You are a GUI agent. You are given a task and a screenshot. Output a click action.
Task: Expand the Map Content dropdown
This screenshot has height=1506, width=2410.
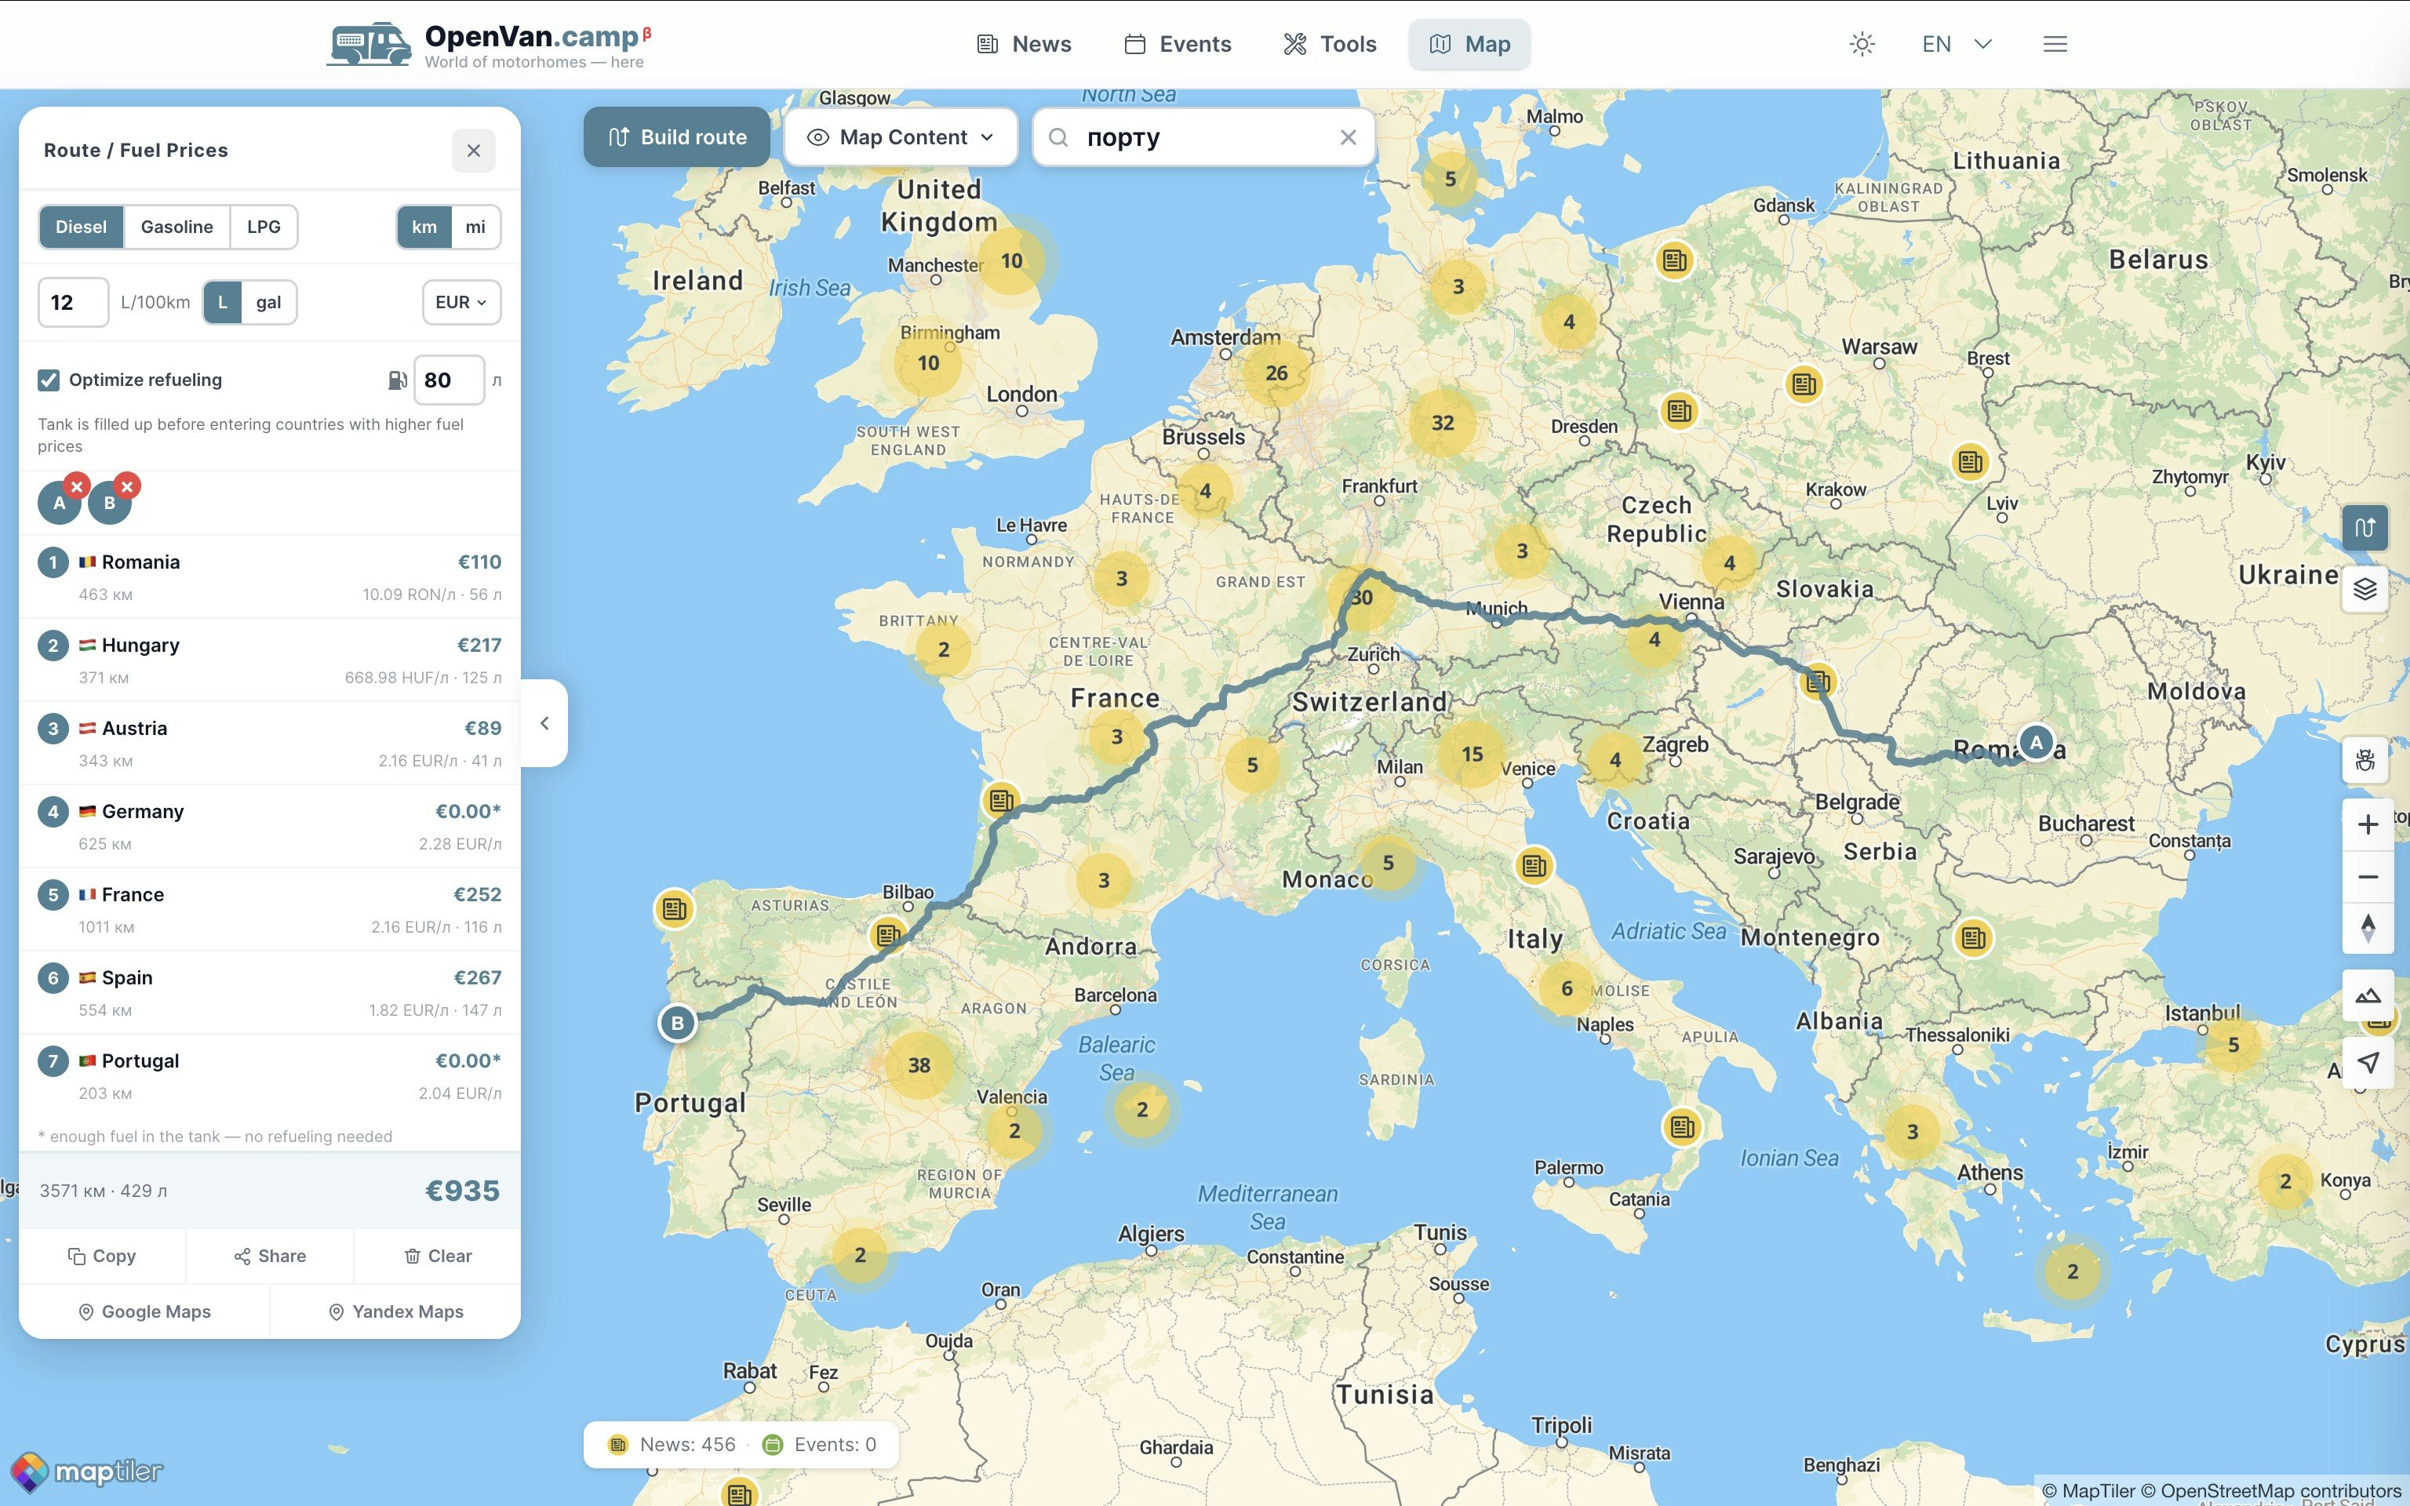click(901, 137)
